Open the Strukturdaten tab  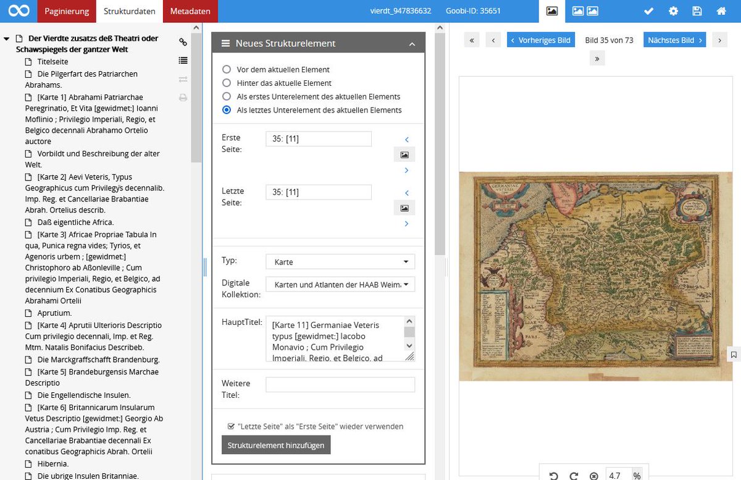[129, 11]
